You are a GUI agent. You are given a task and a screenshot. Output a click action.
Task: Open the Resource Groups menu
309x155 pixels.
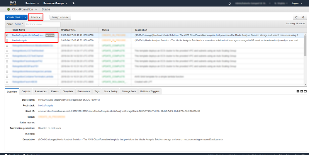coord(55,3)
